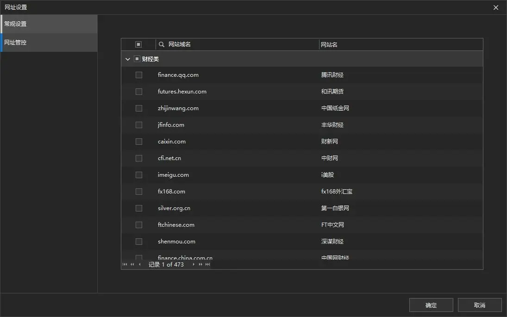Click the silver.org.cn domain text
This screenshot has width=507, height=317.
174,208
